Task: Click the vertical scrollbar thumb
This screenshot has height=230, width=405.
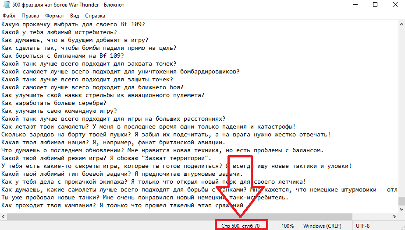Action: click(401, 201)
